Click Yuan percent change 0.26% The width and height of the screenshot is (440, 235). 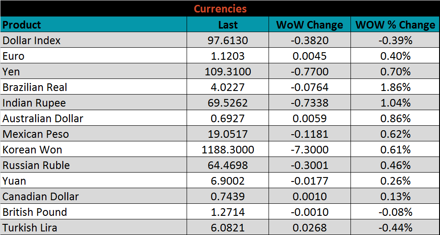[x=395, y=181]
